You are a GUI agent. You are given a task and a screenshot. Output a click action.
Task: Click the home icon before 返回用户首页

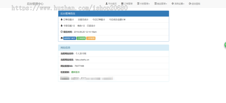tap(62, 38)
